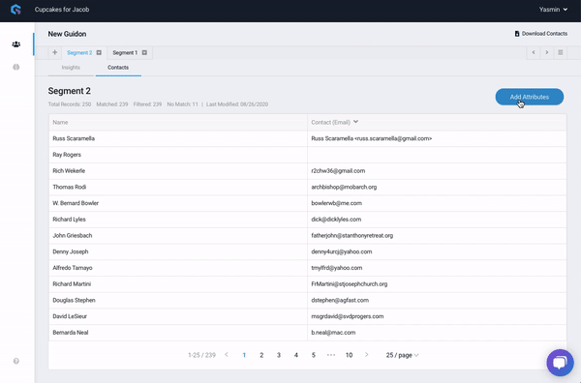
Task: Click the b.neal@mac.com email
Action: click(x=333, y=333)
